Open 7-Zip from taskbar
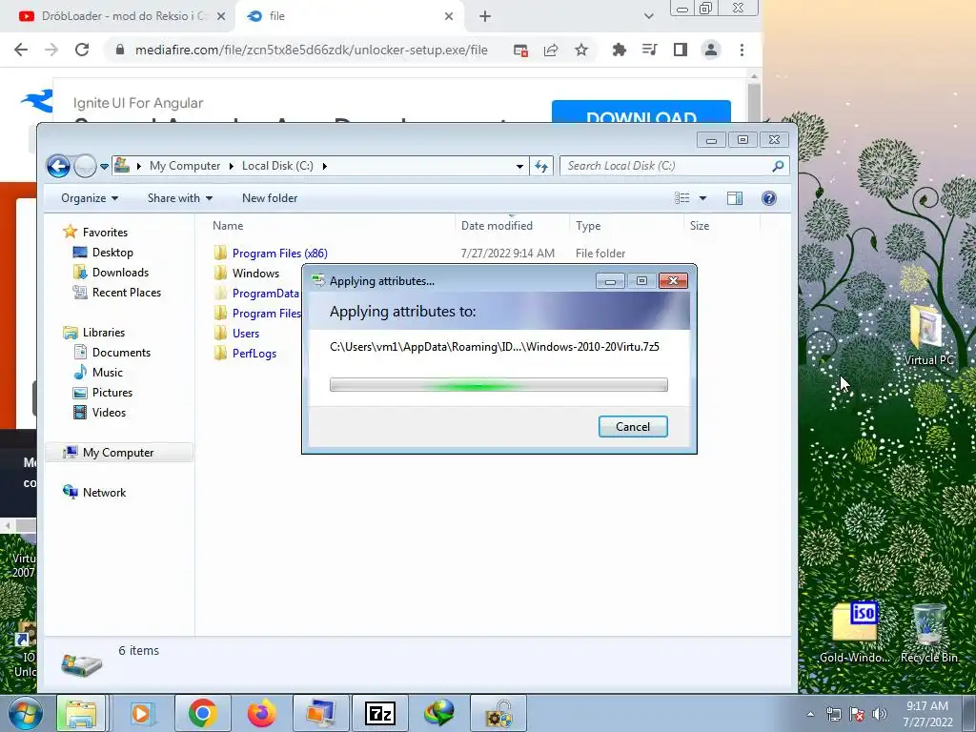This screenshot has width=976, height=732. (380, 713)
